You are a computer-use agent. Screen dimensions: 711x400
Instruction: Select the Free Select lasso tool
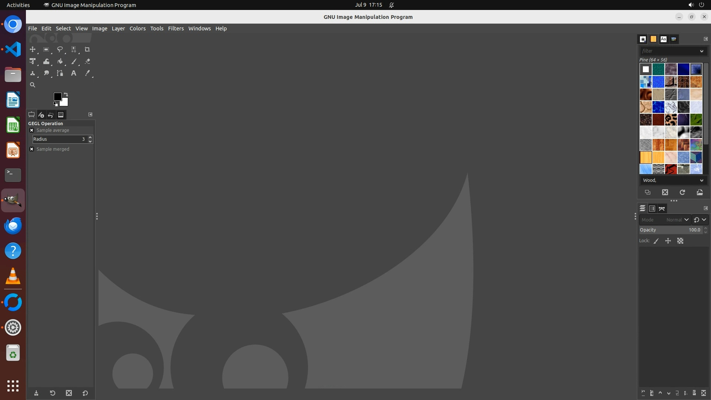[x=60, y=49]
